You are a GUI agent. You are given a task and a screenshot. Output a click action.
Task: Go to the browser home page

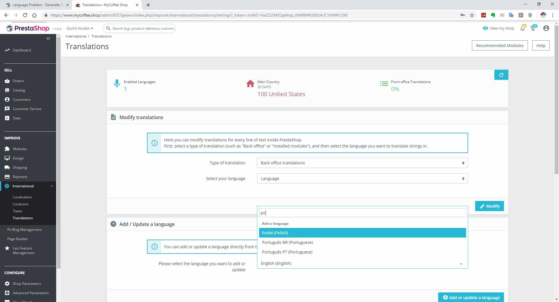coord(34,15)
